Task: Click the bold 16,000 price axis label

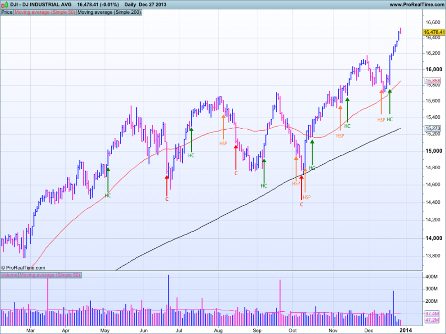Action: 434,69
